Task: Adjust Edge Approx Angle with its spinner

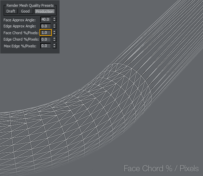Action: pos(54,26)
